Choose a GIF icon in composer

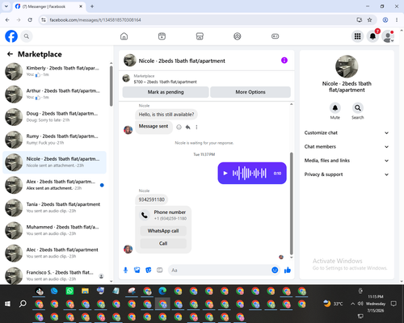coord(160,270)
